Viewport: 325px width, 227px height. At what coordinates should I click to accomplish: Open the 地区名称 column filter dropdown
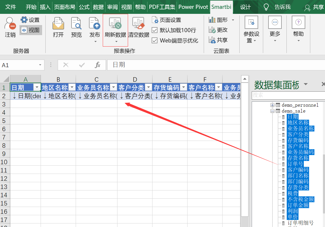[72, 87]
